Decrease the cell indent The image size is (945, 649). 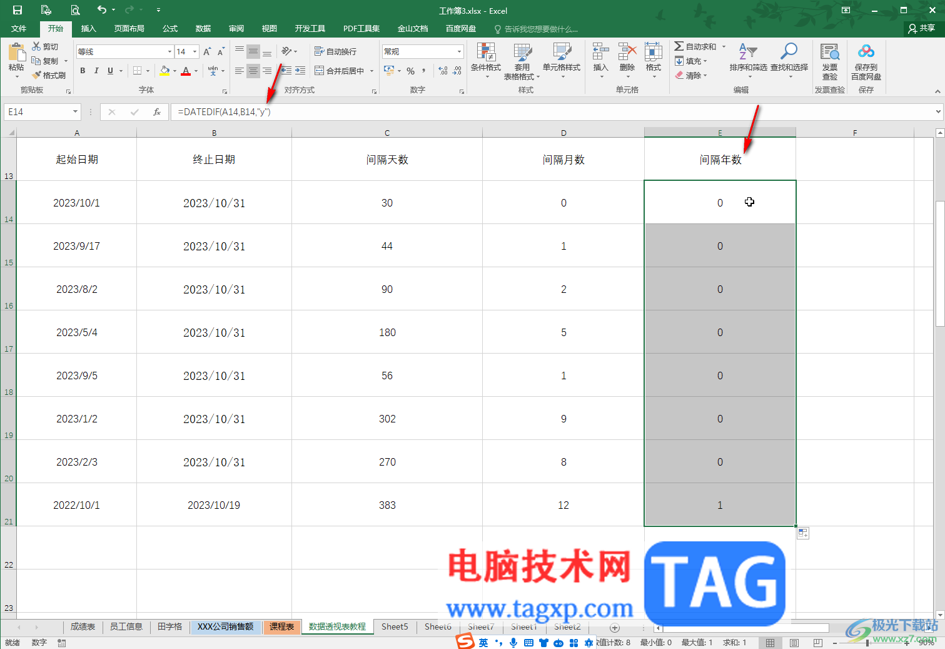[286, 71]
